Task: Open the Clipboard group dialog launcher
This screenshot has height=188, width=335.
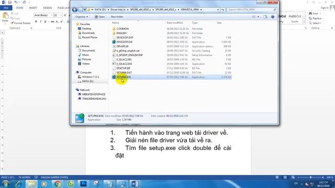Action: pyautogui.click(x=31, y=28)
